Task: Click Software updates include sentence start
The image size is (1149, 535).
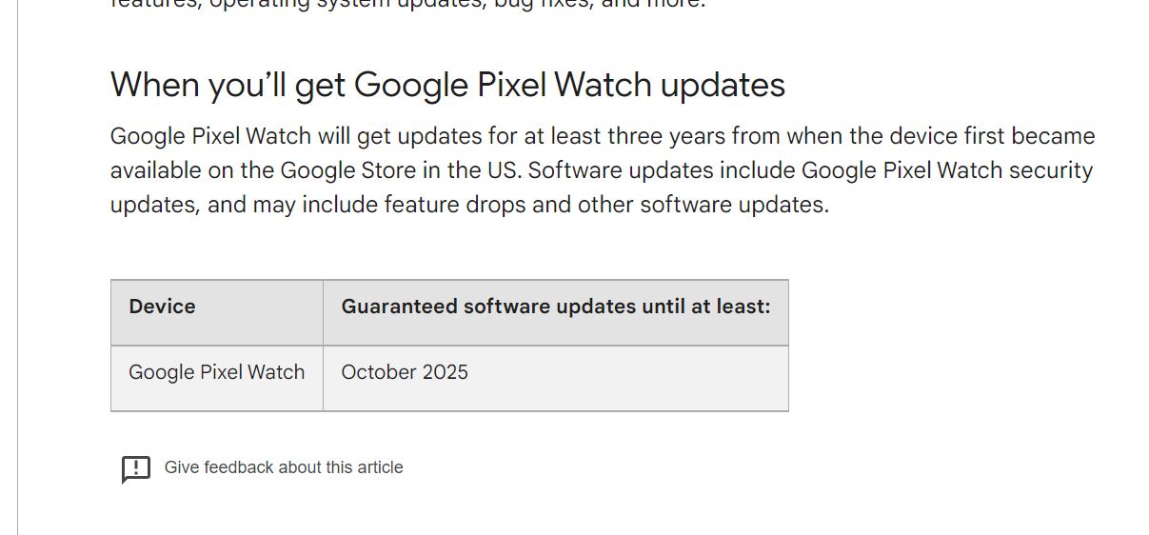Action: pyautogui.click(x=659, y=170)
